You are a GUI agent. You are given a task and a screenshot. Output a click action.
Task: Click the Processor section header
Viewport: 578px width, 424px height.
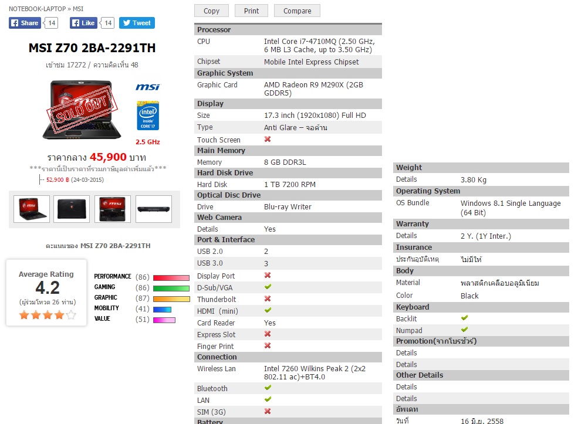288,30
